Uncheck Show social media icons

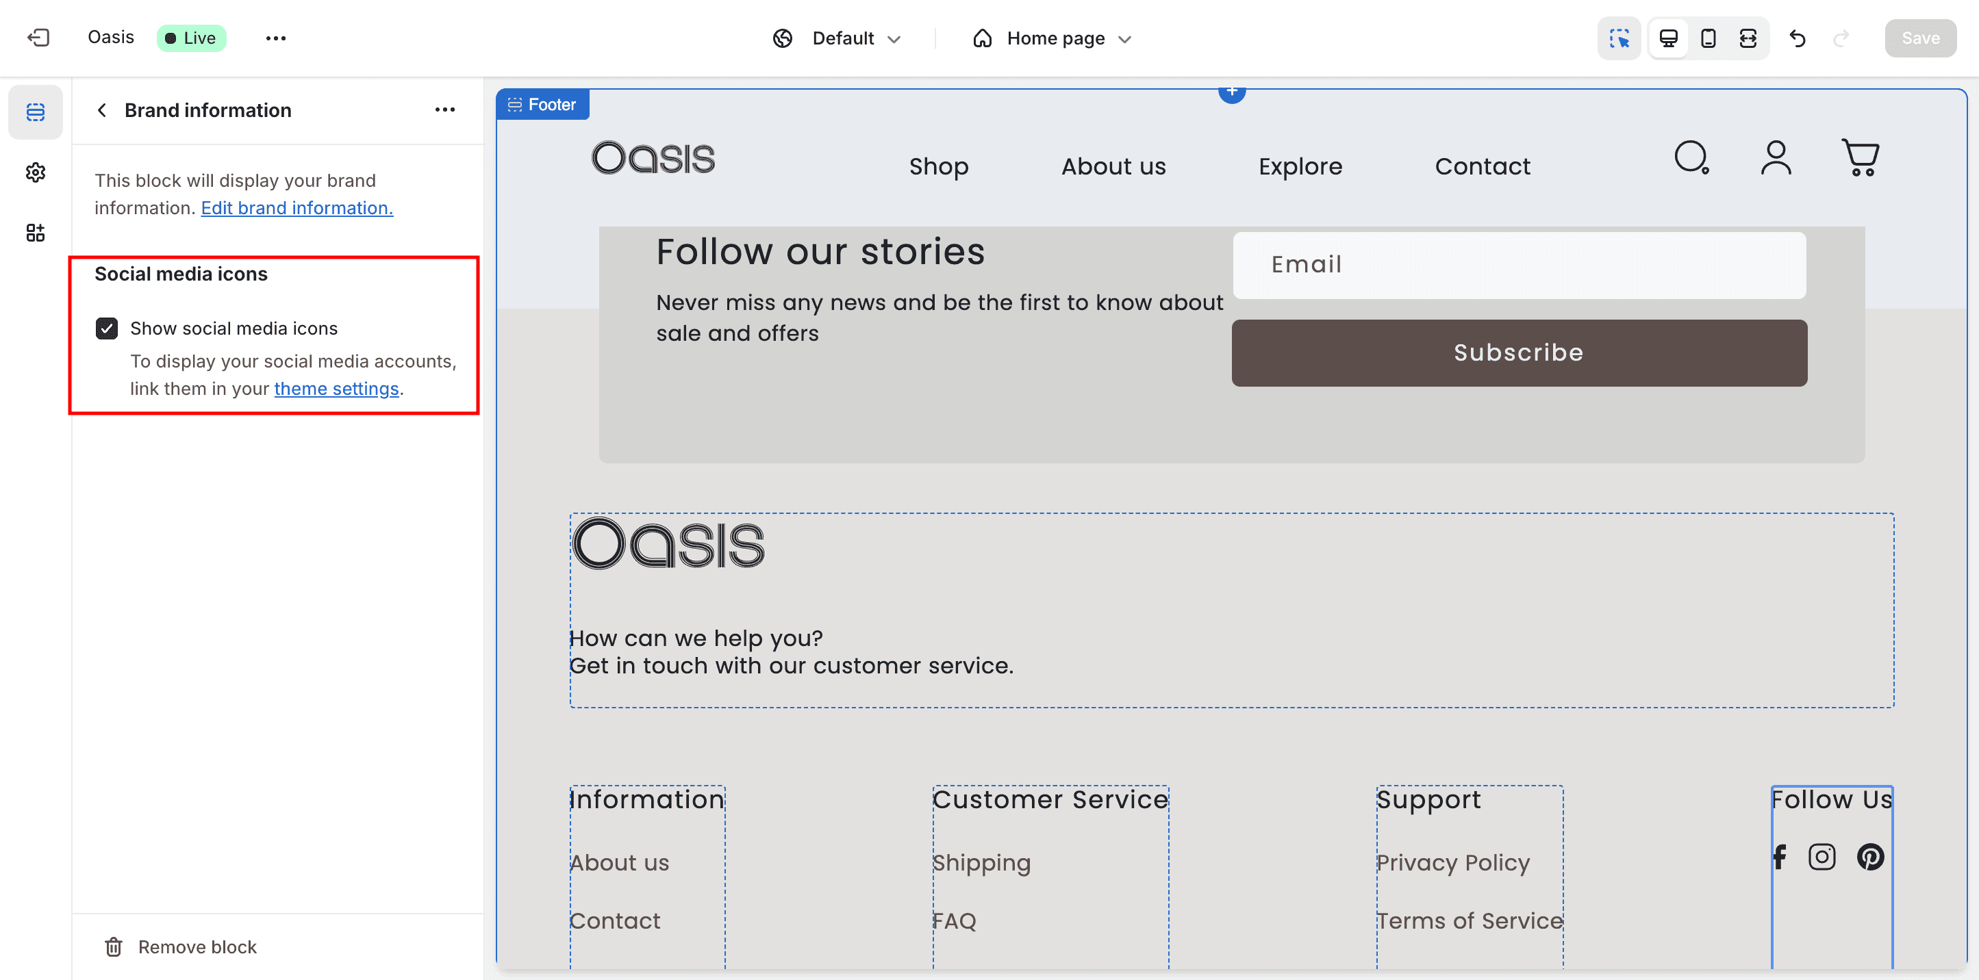[107, 328]
